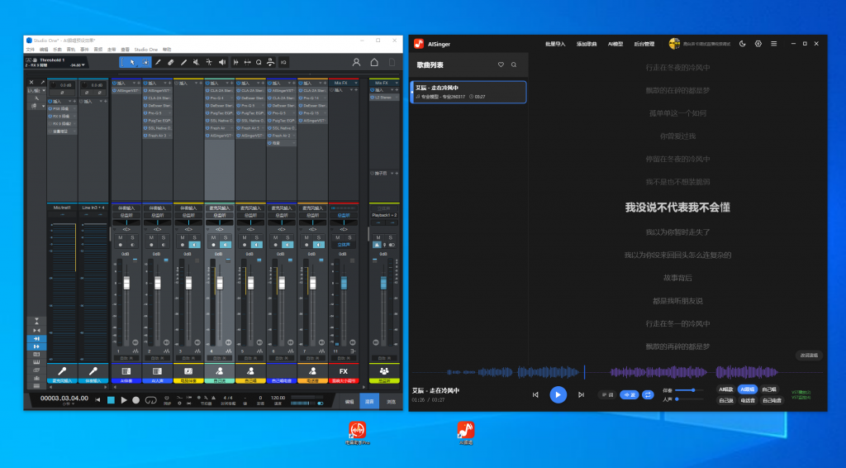The image size is (846, 468).
Task: Open the 批量导入 menu in AISinger
Action: pyautogui.click(x=555, y=44)
